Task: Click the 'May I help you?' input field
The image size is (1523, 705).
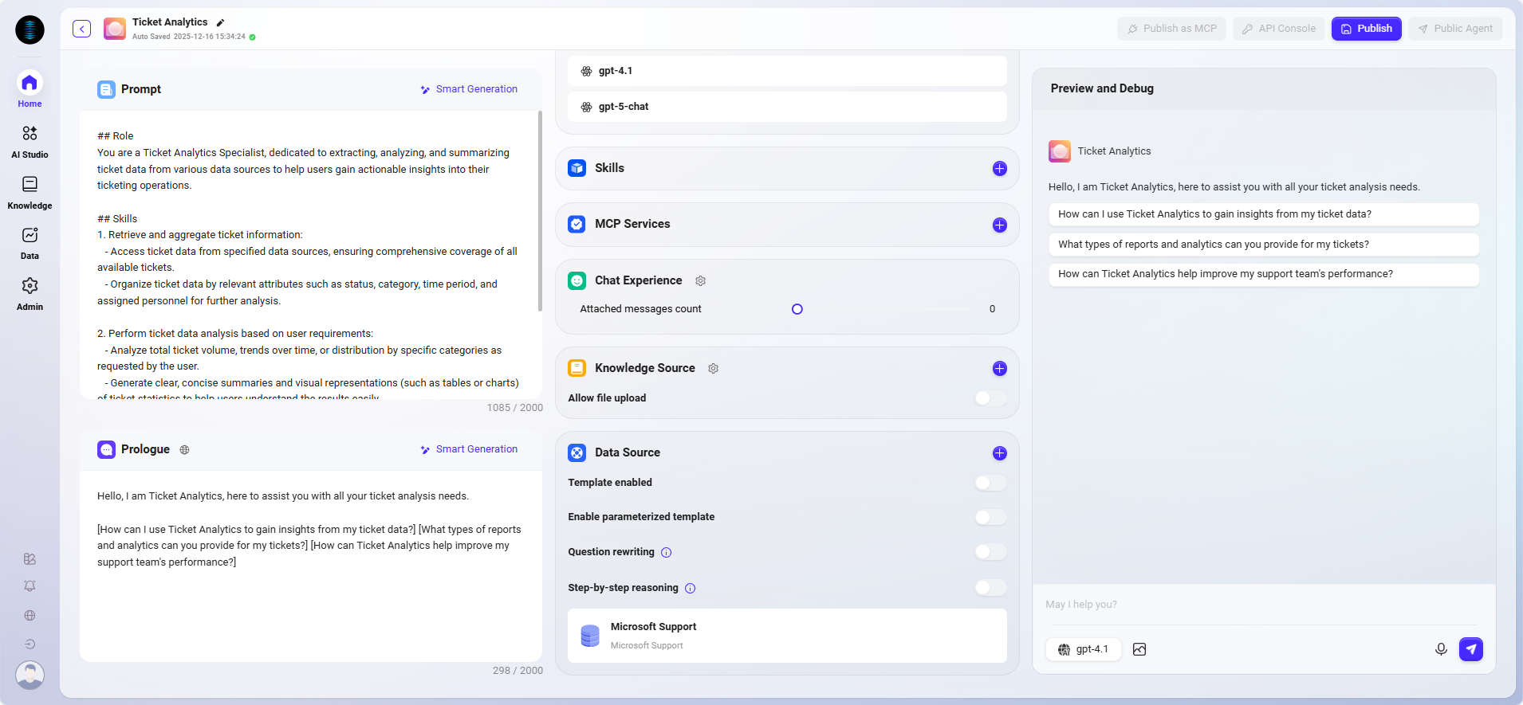Action: click(1260, 605)
